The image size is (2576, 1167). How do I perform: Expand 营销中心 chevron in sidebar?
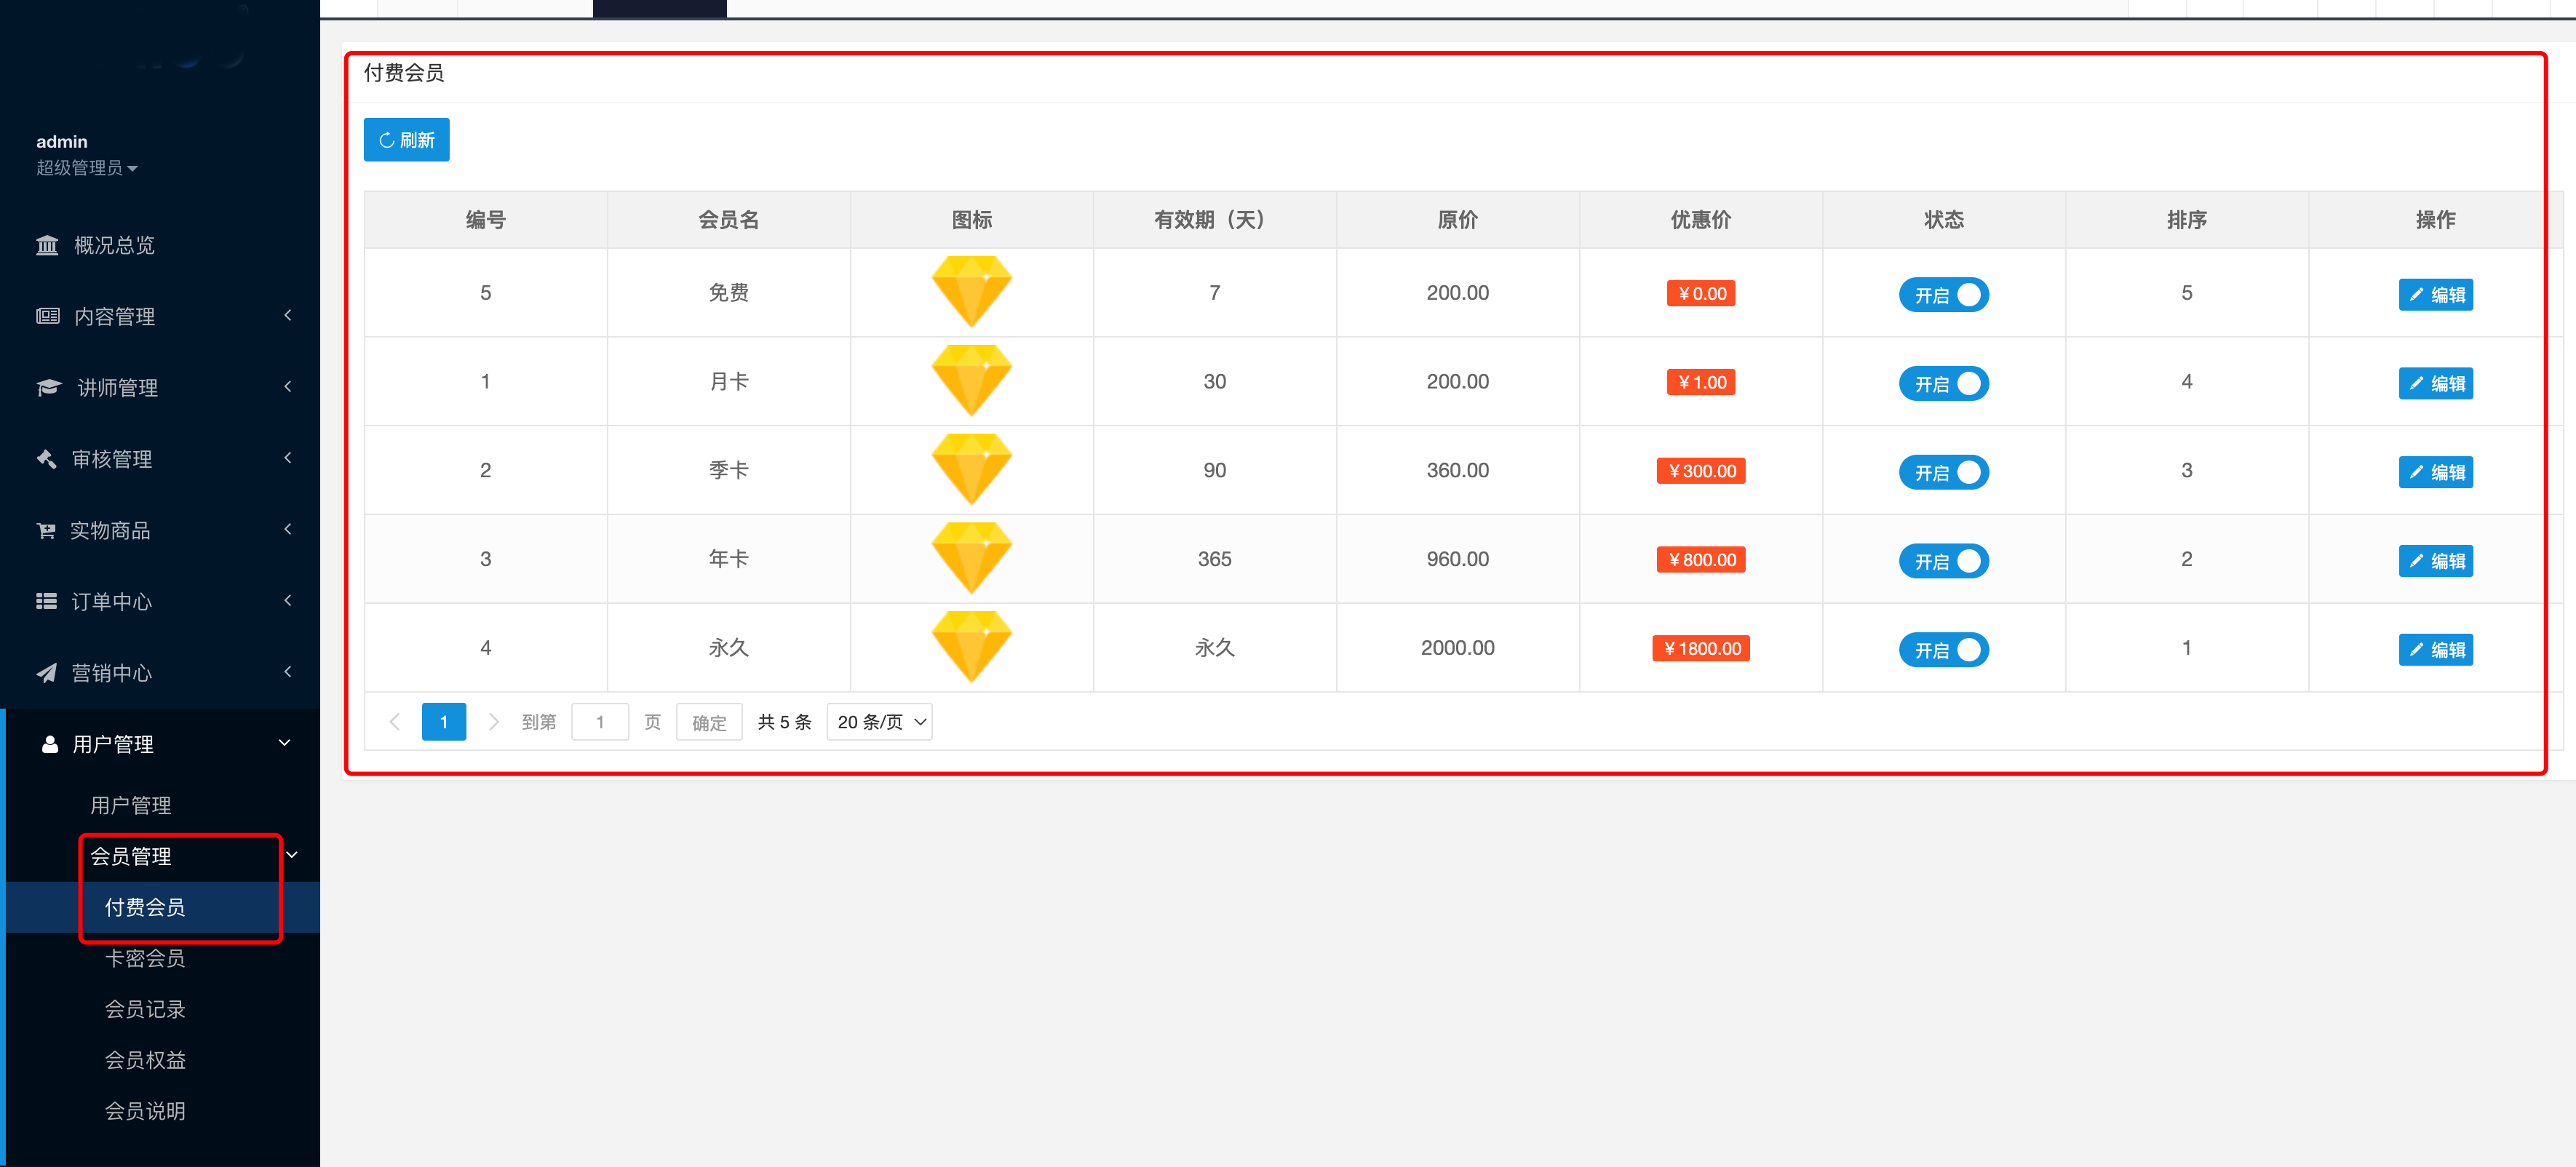[x=288, y=672]
